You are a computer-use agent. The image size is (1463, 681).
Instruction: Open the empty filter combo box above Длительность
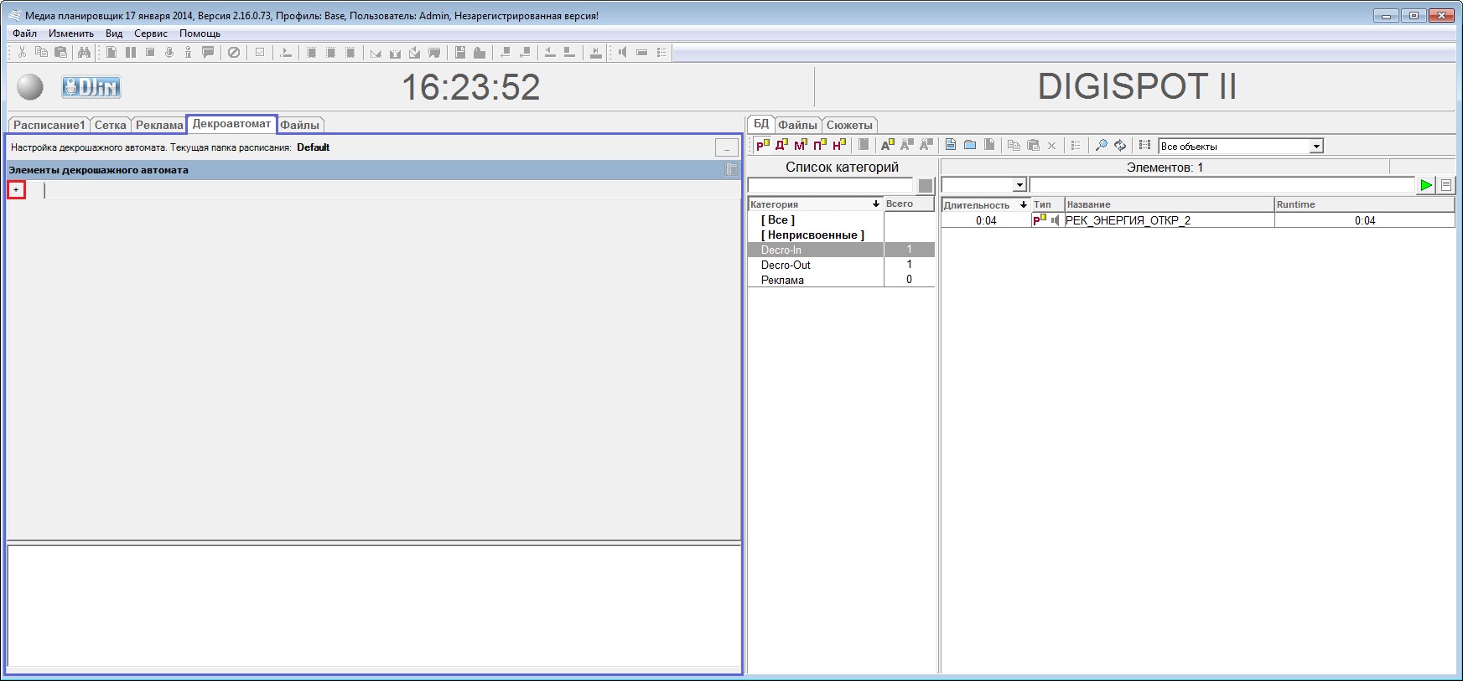pos(984,185)
